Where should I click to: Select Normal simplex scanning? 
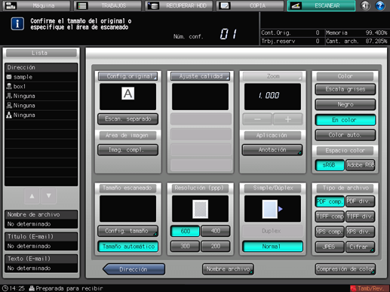pos(272,247)
